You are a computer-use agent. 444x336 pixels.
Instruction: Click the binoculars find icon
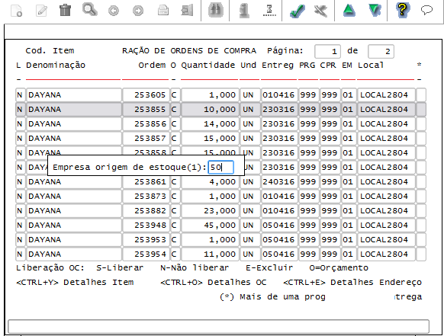(x=215, y=10)
